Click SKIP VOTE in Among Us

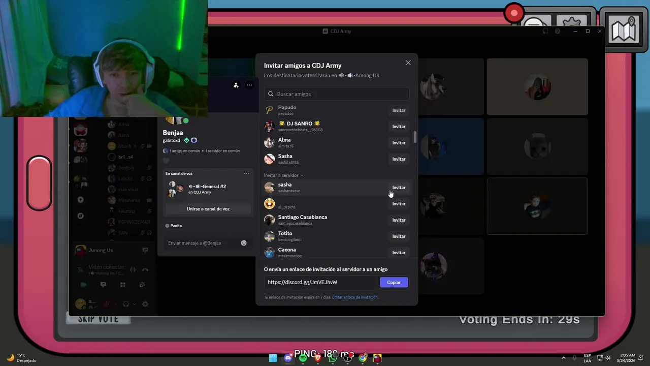pos(99,319)
